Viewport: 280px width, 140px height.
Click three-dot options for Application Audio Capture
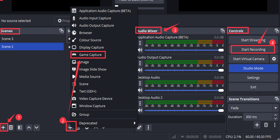140,43
